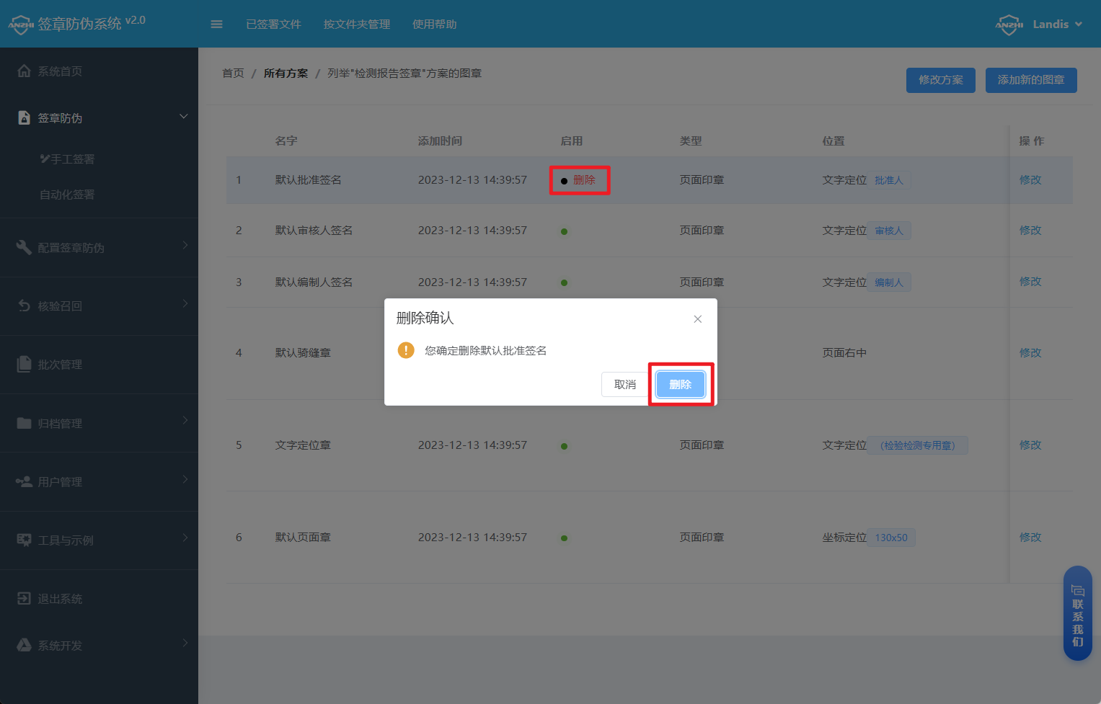Screen dimensions: 1101x704
Task: Toggle the green status dot for 默认页面章
Action: pos(564,538)
